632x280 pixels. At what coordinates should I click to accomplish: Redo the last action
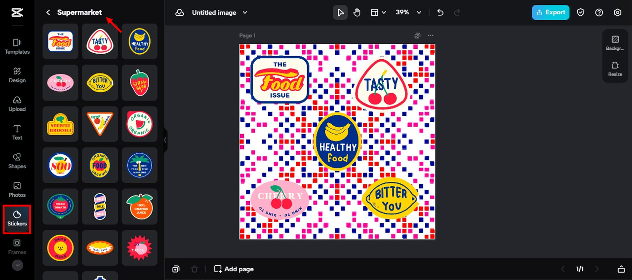point(457,12)
